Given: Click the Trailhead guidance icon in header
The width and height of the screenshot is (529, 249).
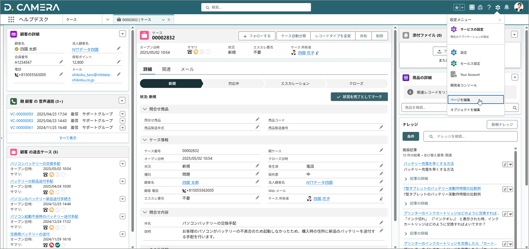Looking at the screenshot, I should pyautogui.click(x=480, y=7).
